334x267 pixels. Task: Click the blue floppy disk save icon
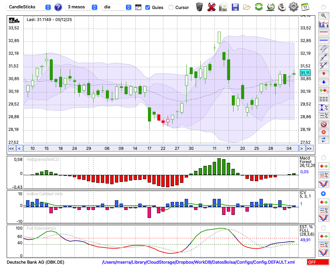(235, 7)
